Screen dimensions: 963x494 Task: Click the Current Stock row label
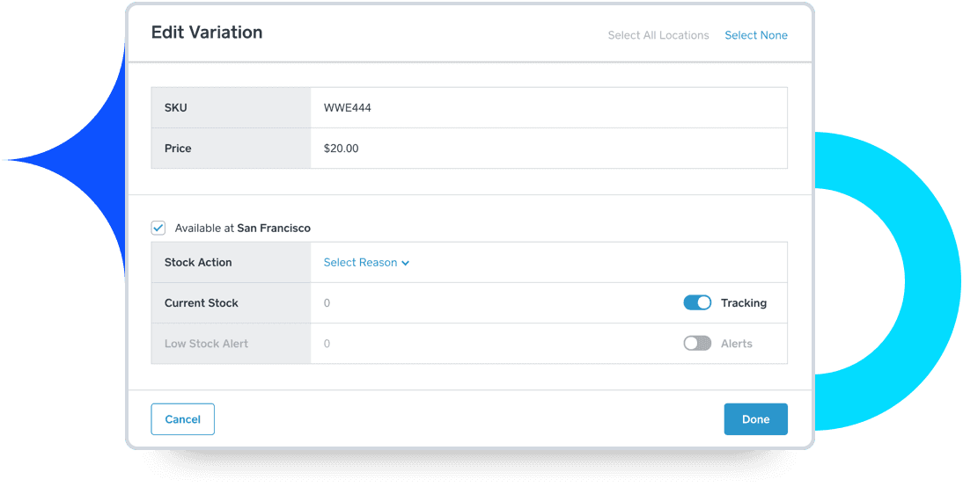[202, 303]
